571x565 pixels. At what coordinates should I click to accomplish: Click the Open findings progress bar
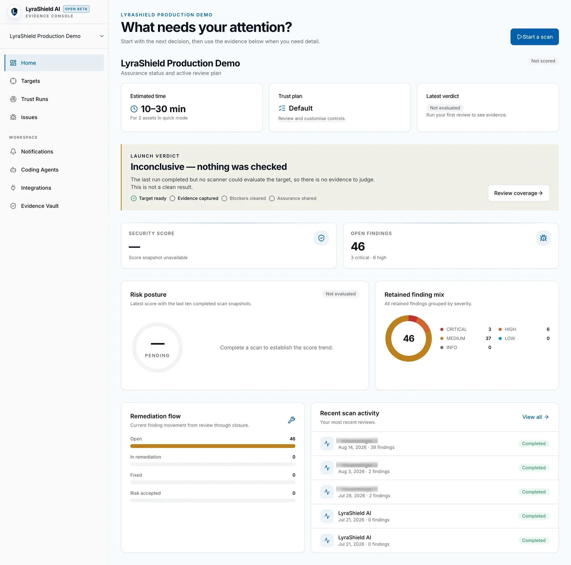(213, 446)
